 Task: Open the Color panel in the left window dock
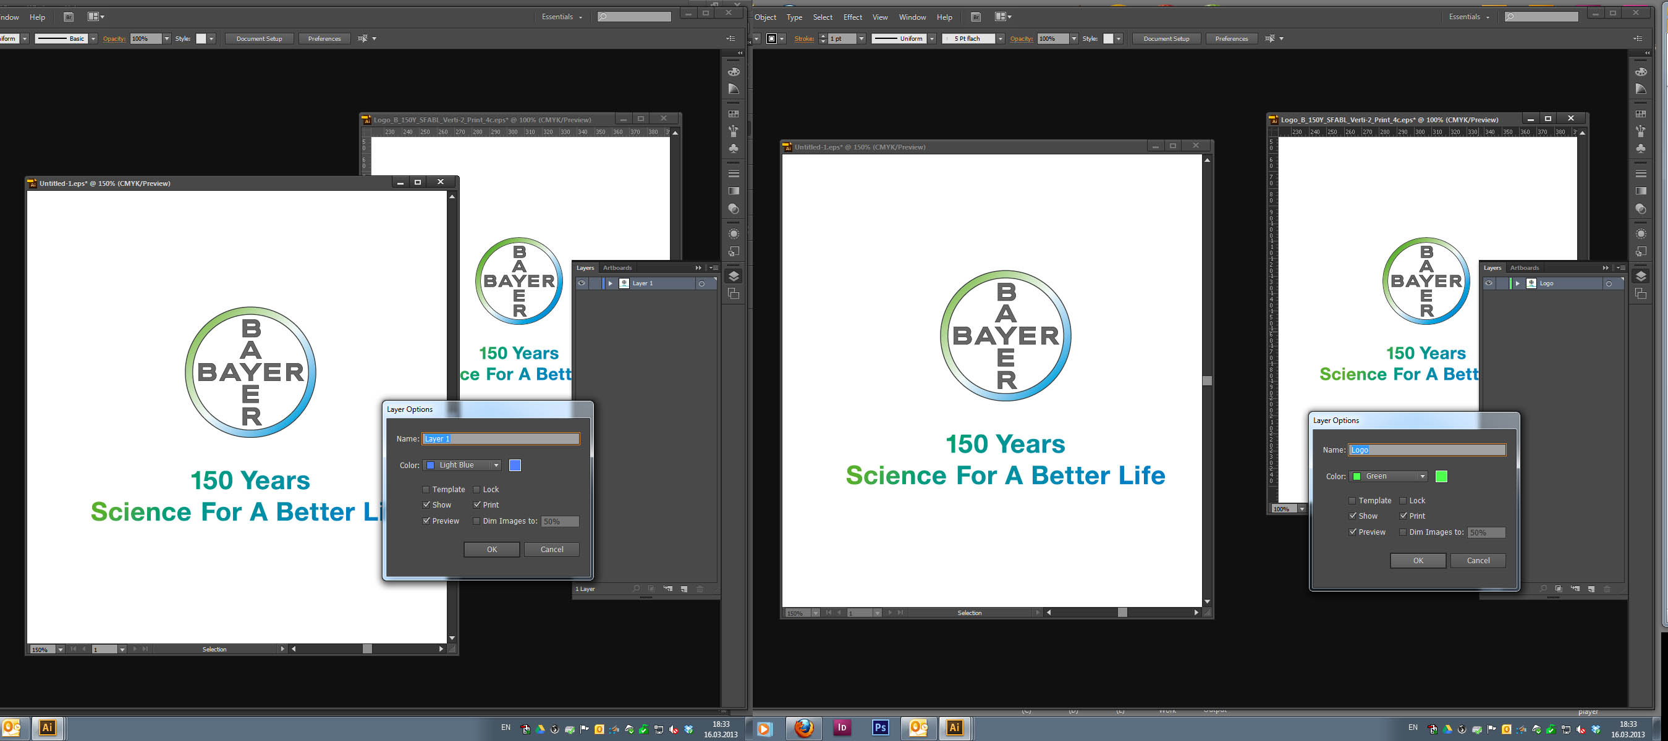tap(734, 72)
